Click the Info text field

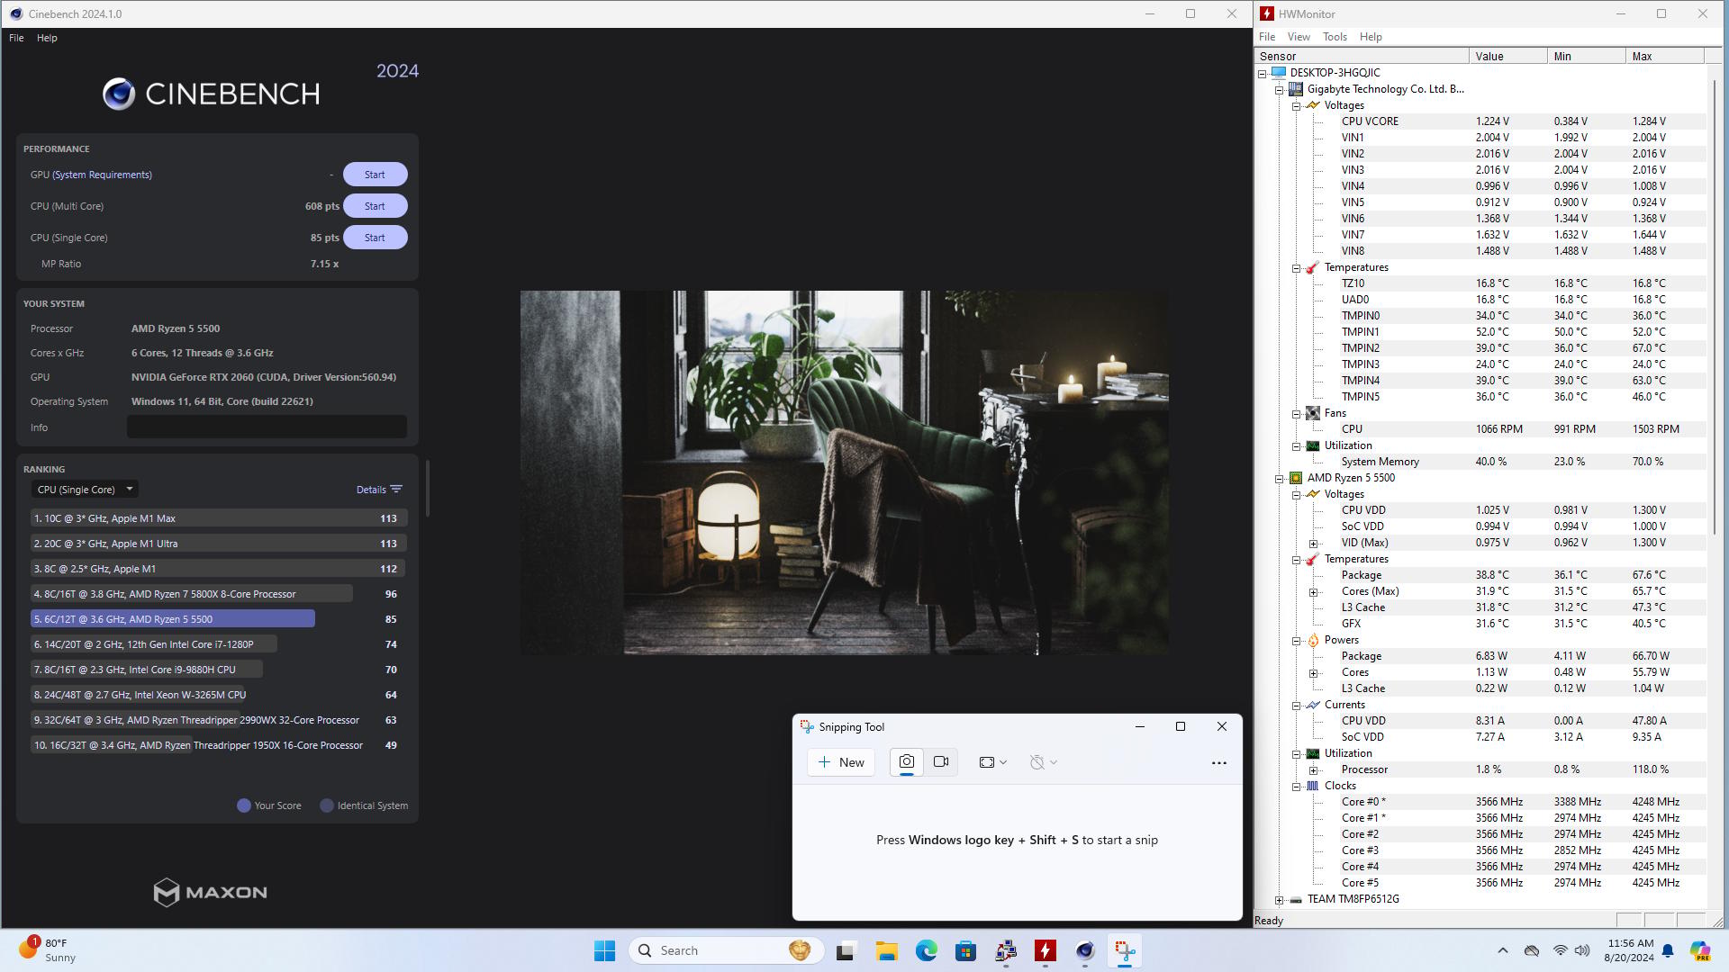coord(267,427)
